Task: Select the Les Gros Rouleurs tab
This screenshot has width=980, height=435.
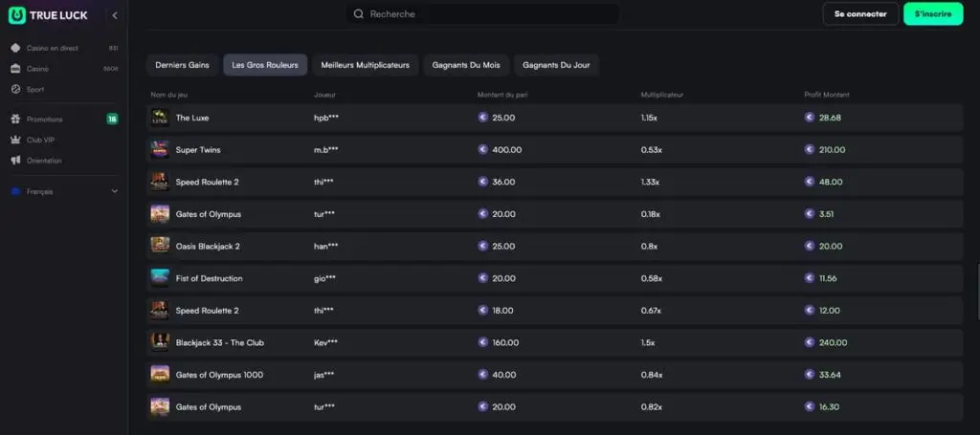Action: (x=265, y=65)
